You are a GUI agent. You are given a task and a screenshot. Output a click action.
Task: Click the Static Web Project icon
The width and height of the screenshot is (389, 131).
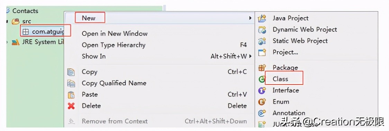click(x=262, y=41)
